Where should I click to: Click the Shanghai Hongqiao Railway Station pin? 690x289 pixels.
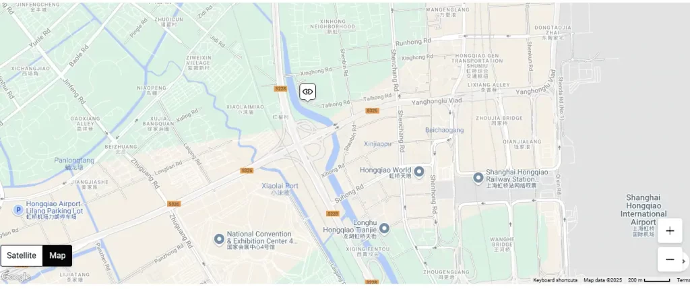478,178
